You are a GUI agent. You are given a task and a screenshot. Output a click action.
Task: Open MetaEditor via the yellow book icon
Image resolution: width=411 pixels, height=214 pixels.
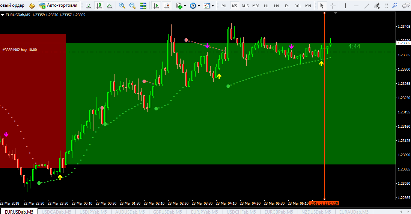[x=32, y=6]
